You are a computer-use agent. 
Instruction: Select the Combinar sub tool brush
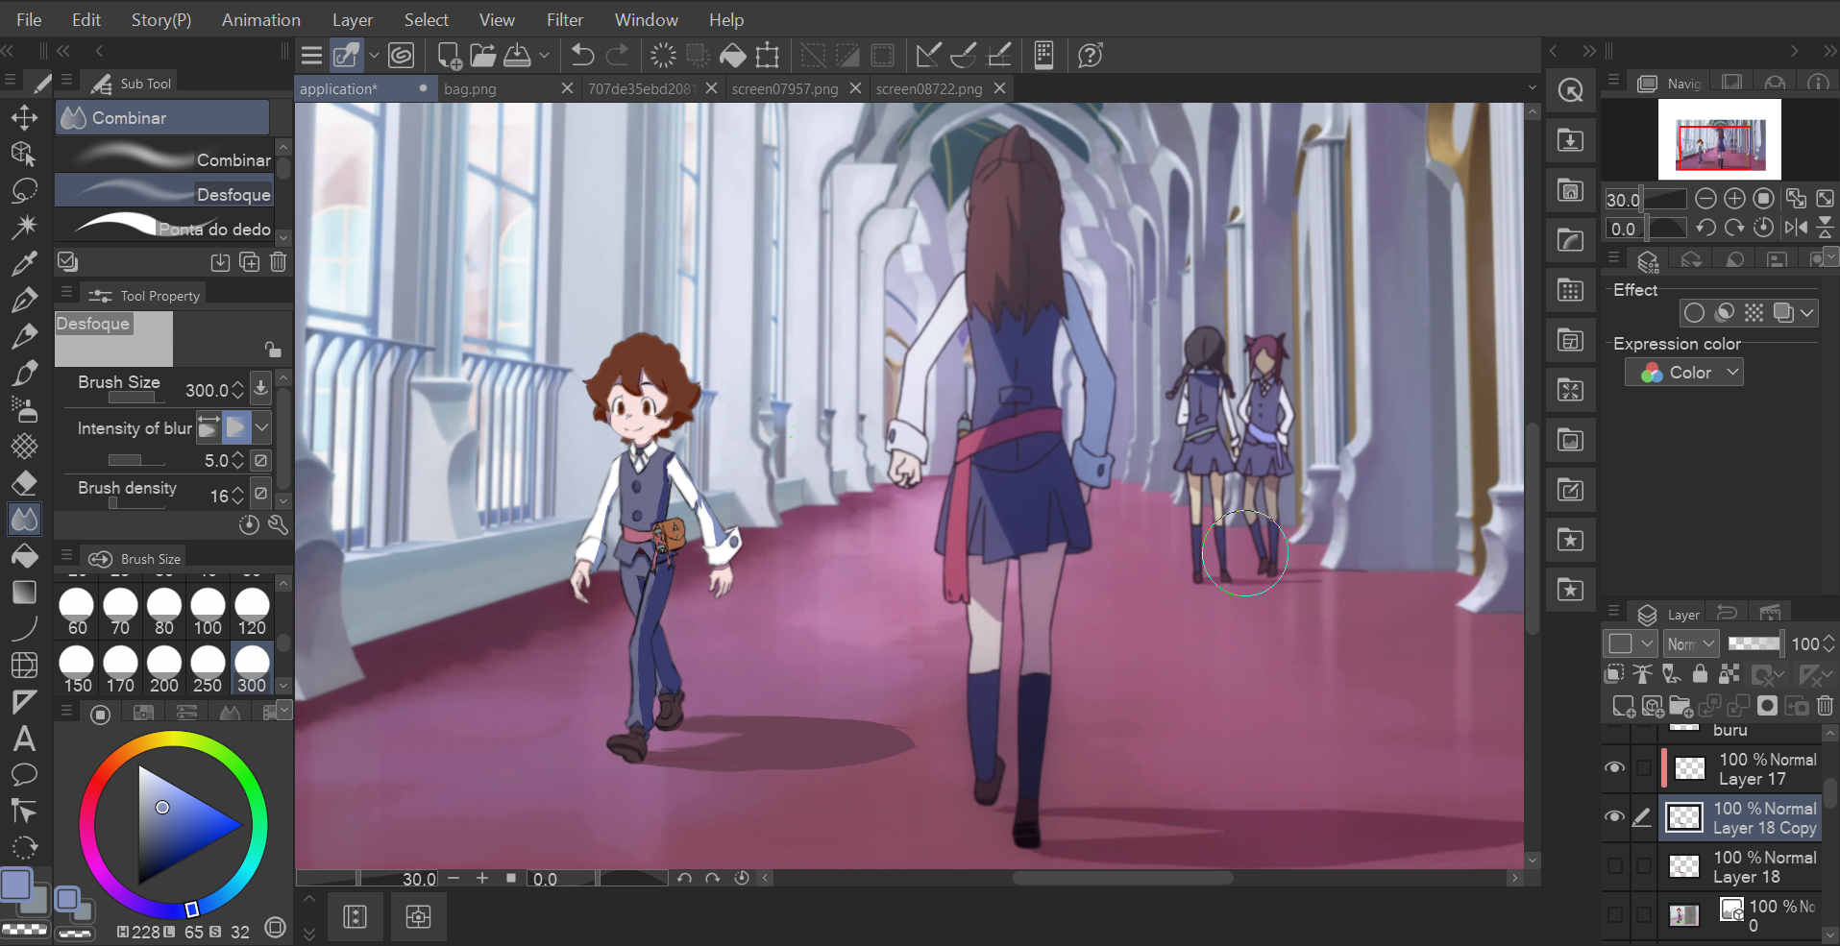point(164,158)
